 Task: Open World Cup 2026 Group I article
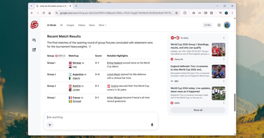(190, 46)
